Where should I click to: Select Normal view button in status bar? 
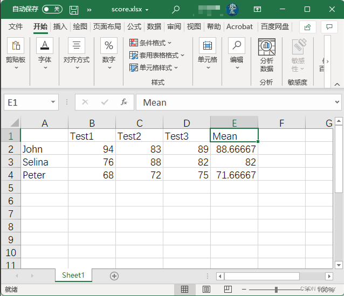184,289
